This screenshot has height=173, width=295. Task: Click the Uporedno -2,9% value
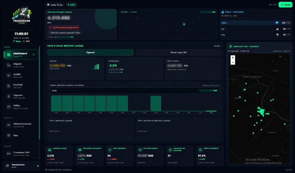pyautogui.click(x=113, y=65)
